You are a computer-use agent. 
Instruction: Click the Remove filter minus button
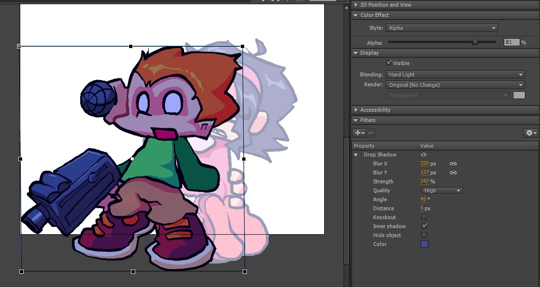(x=370, y=132)
